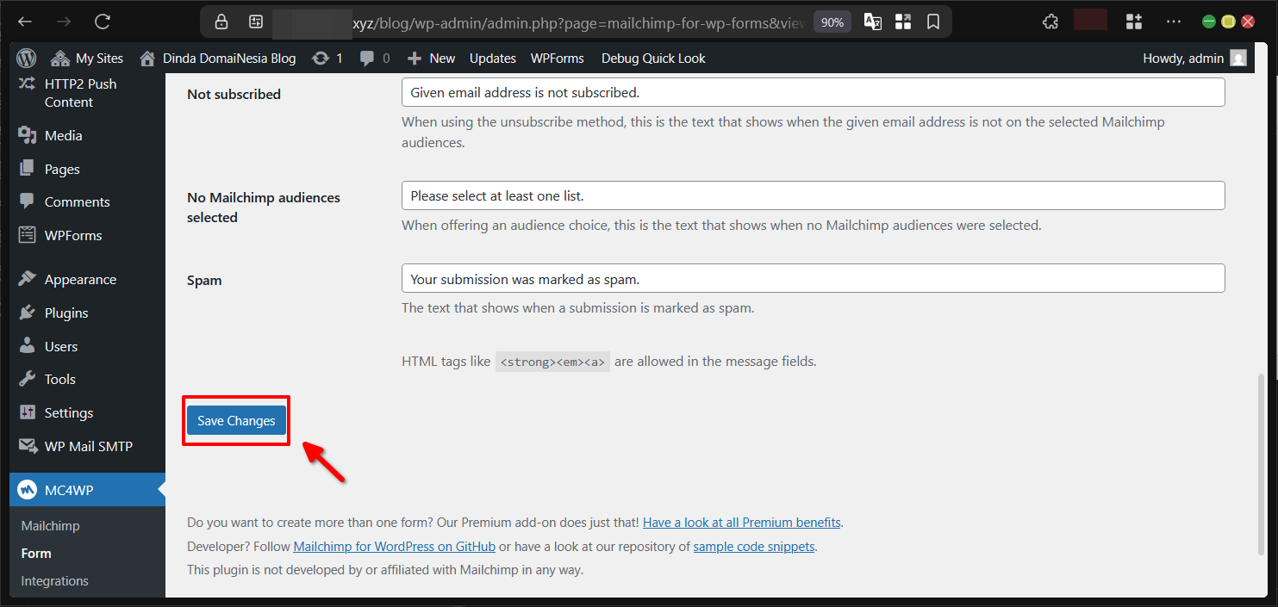This screenshot has height=607, width=1278.
Task: Select the Comments speech bubble icon
Action: click(x=28, y=201)
